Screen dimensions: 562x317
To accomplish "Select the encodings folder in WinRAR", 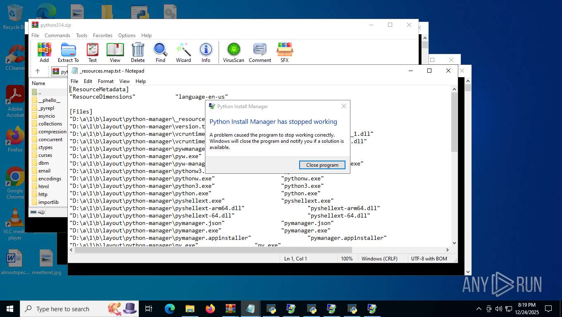I will (x=50, y=179).
